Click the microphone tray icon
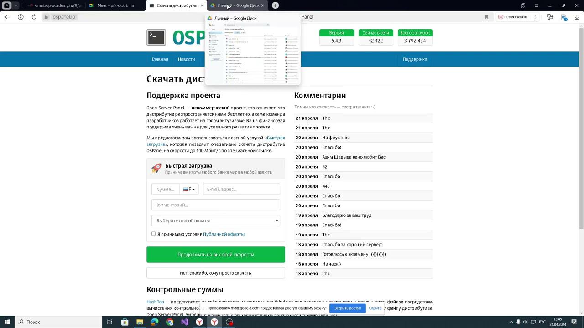584x328 pixels. 518,322
